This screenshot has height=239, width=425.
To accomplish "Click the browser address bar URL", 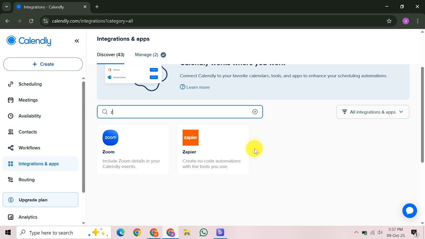I will [x=93, y=21].
